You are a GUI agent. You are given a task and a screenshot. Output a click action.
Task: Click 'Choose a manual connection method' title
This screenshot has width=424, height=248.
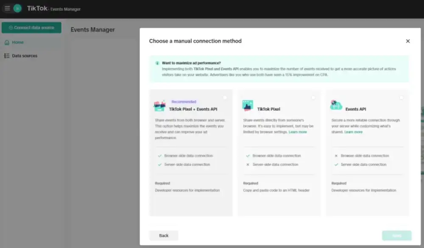pos(195,41)
